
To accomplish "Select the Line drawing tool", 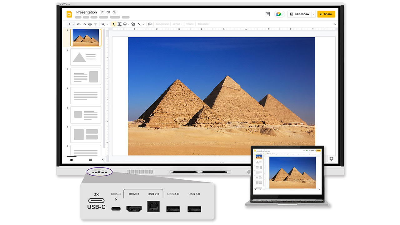I will click(139, 24).
